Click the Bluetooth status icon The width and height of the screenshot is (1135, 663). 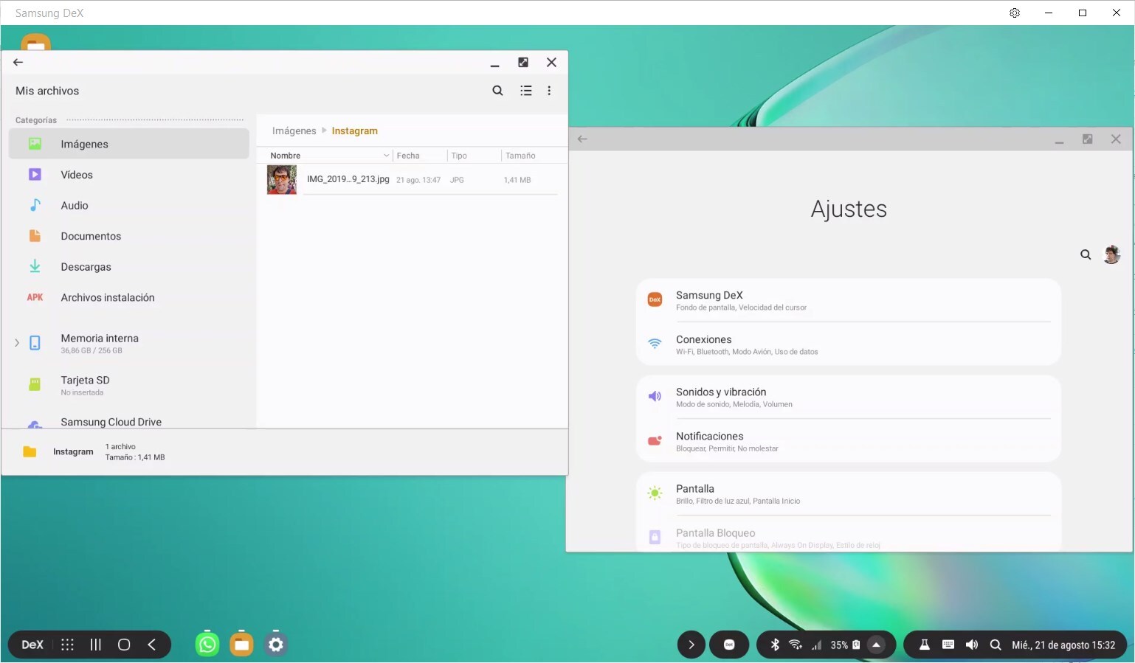775,645
